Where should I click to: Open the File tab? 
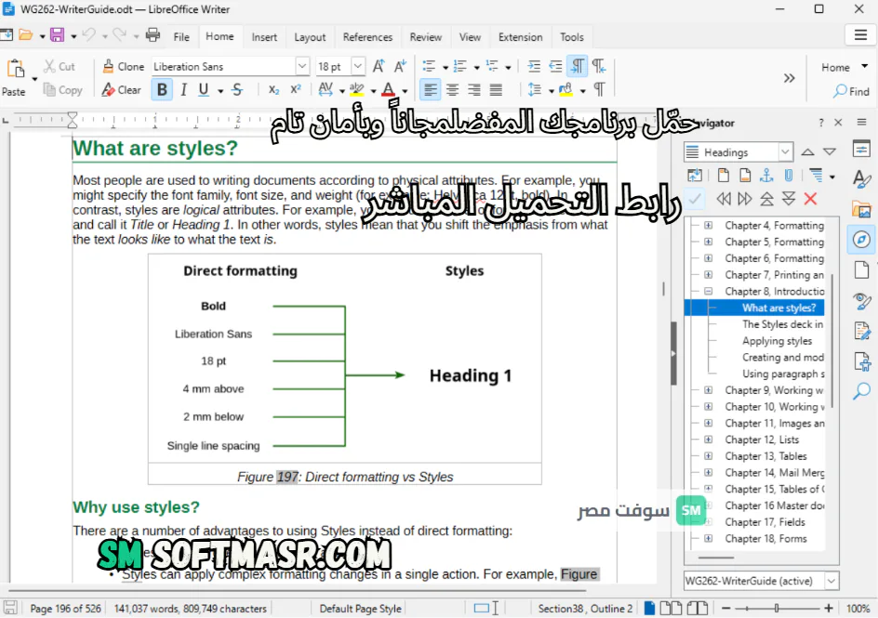click(x=181, y=37)
